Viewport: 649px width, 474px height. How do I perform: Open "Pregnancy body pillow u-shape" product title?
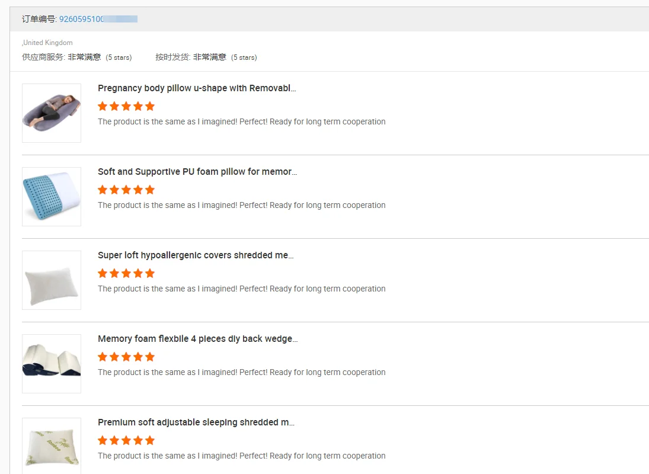click(x=197, y=88)
